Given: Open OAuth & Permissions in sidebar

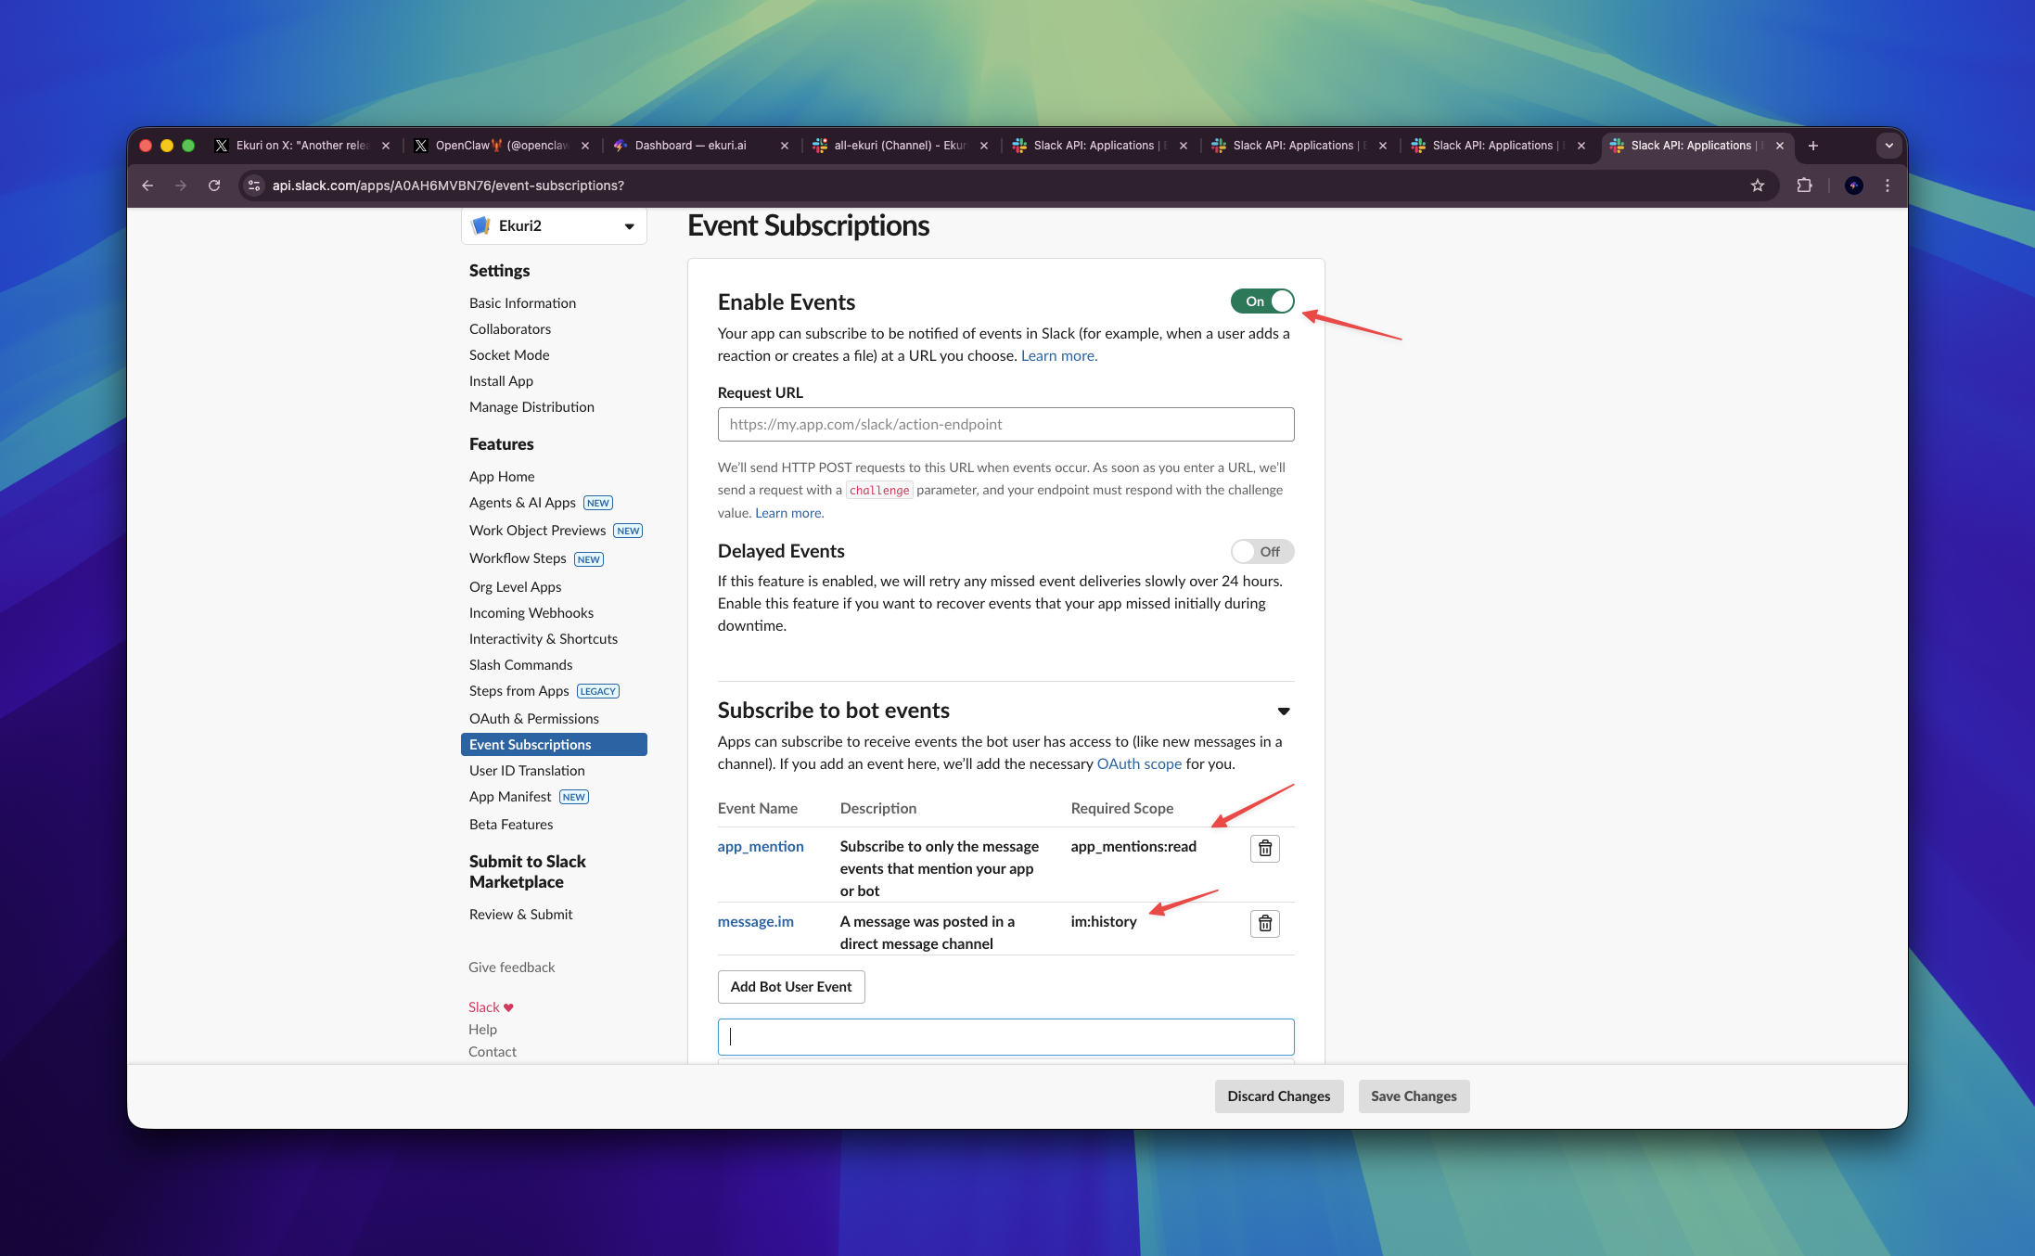Looking at the screenshot, I should click(533, 719).
